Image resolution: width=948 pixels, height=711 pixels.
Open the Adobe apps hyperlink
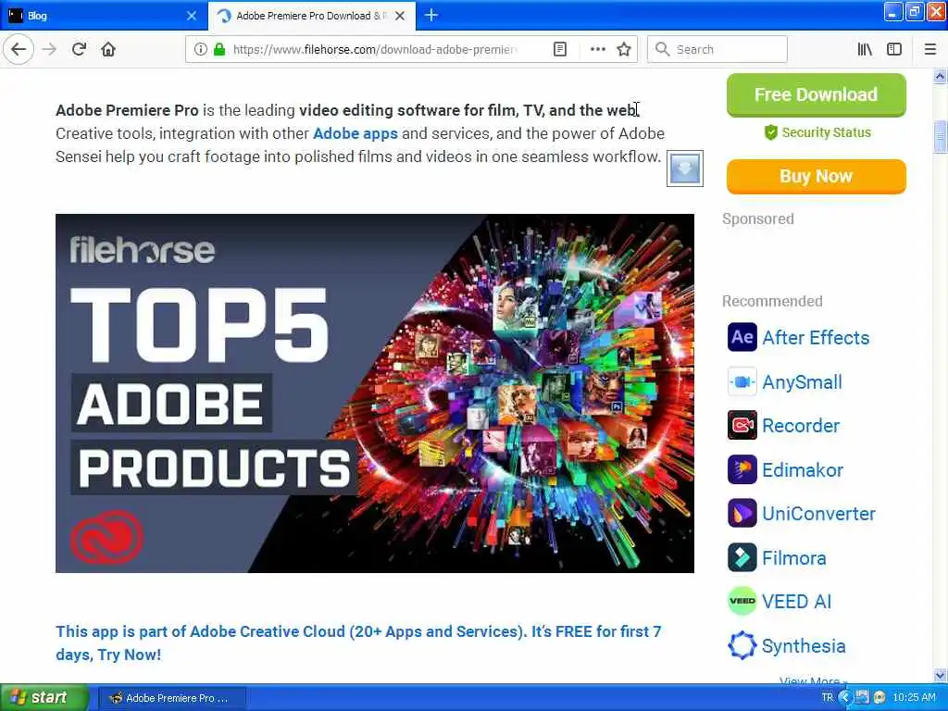355,133
